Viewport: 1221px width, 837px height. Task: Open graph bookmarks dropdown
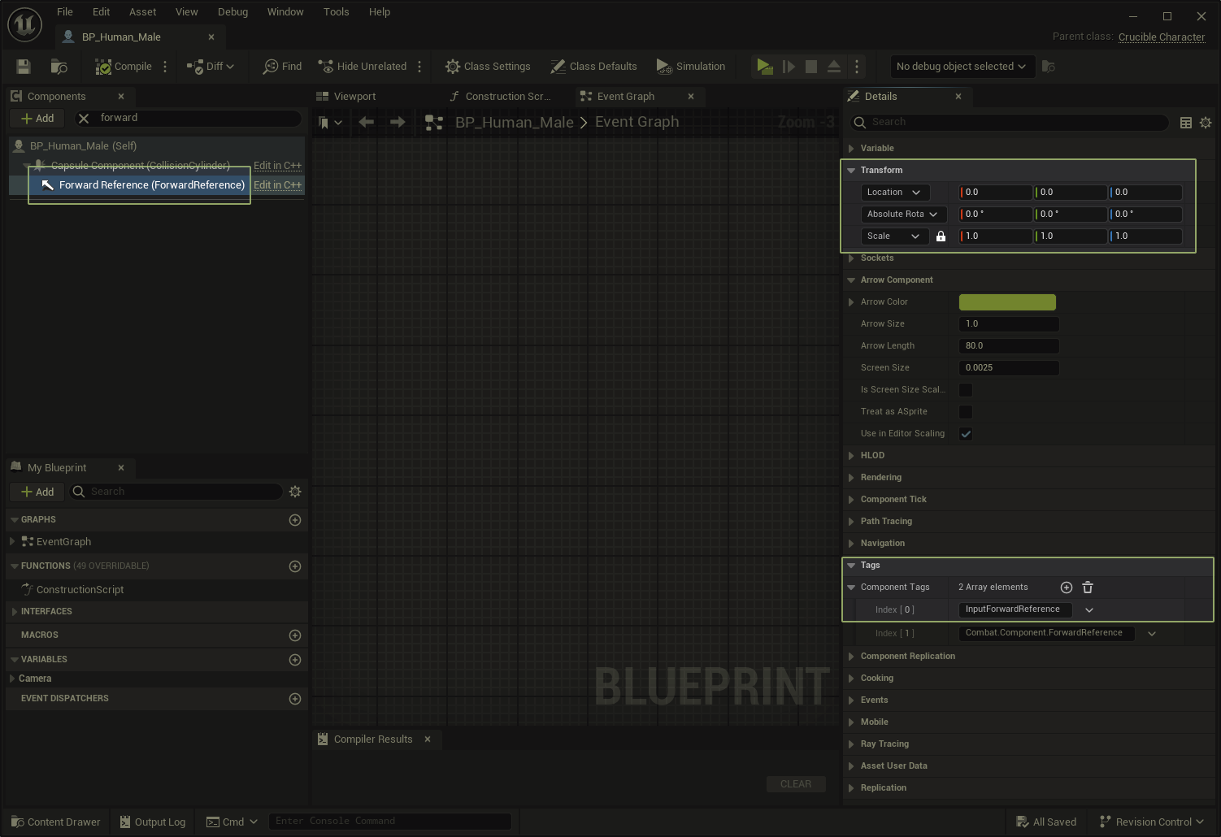pyautogui.click(x=330, y=123)
